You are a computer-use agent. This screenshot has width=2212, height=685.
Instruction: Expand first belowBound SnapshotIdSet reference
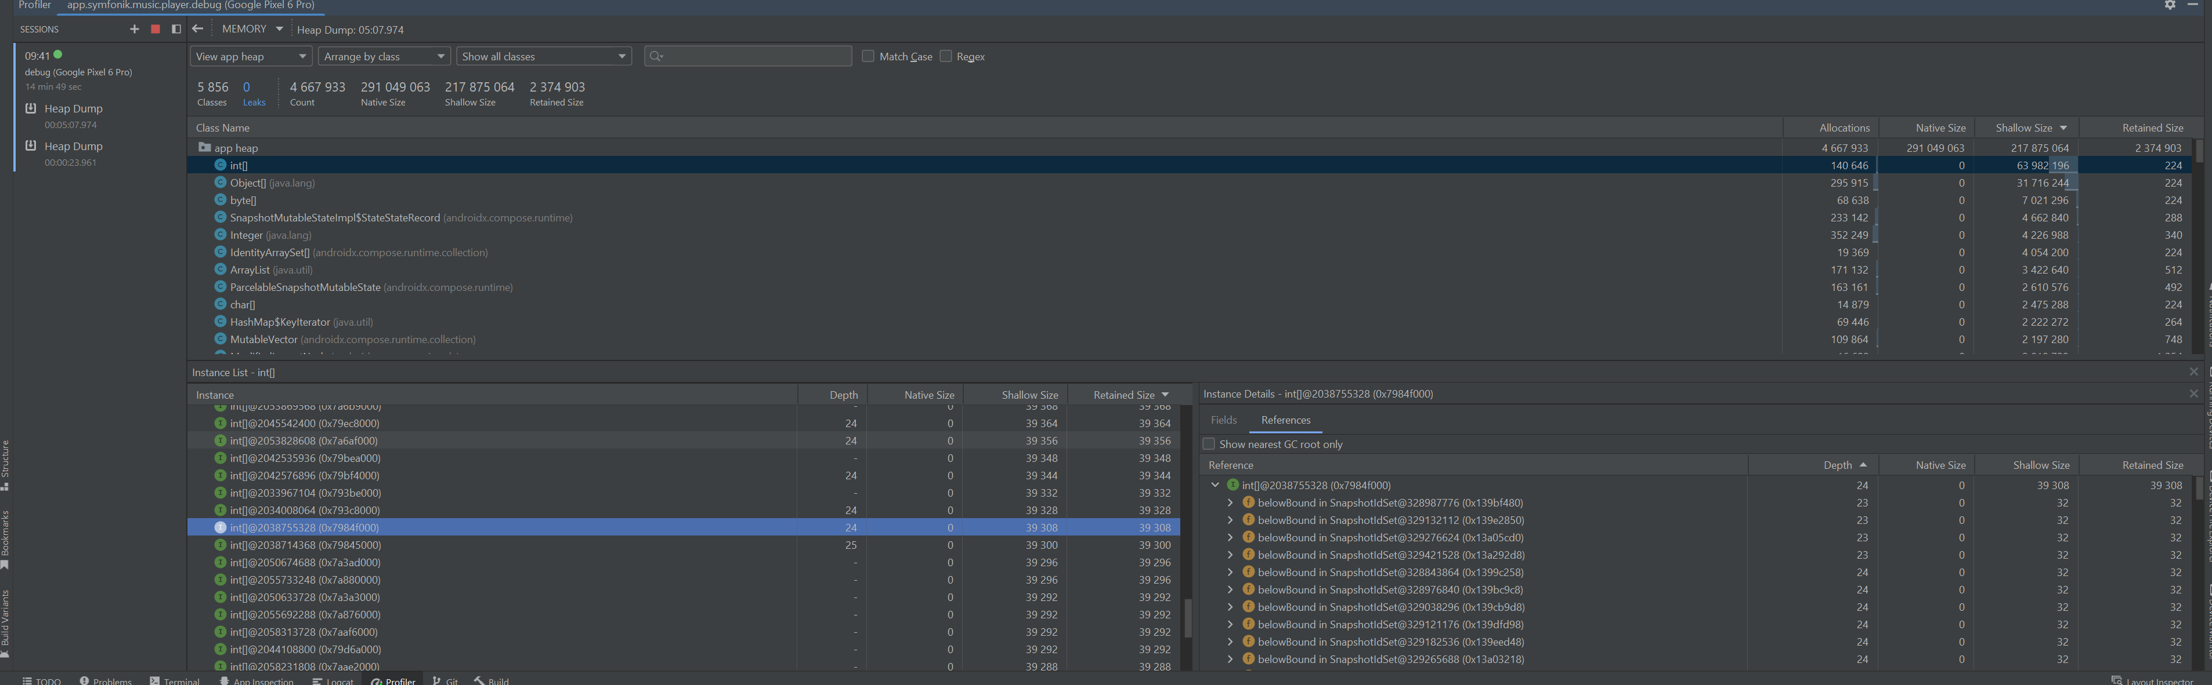(1230, 502)
